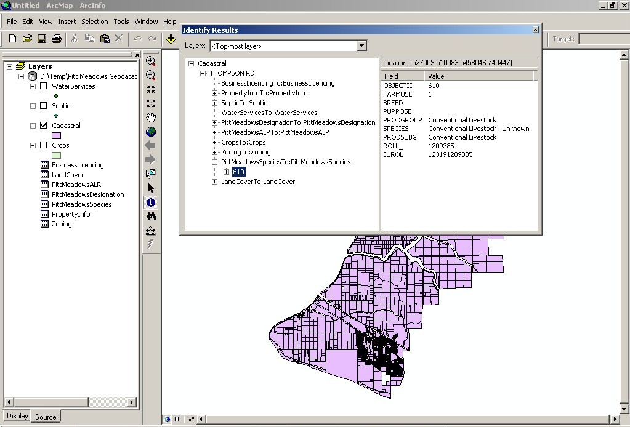630x427 pixels.
Task: Click the Full Extent globe icon
Action: point(151,132)
